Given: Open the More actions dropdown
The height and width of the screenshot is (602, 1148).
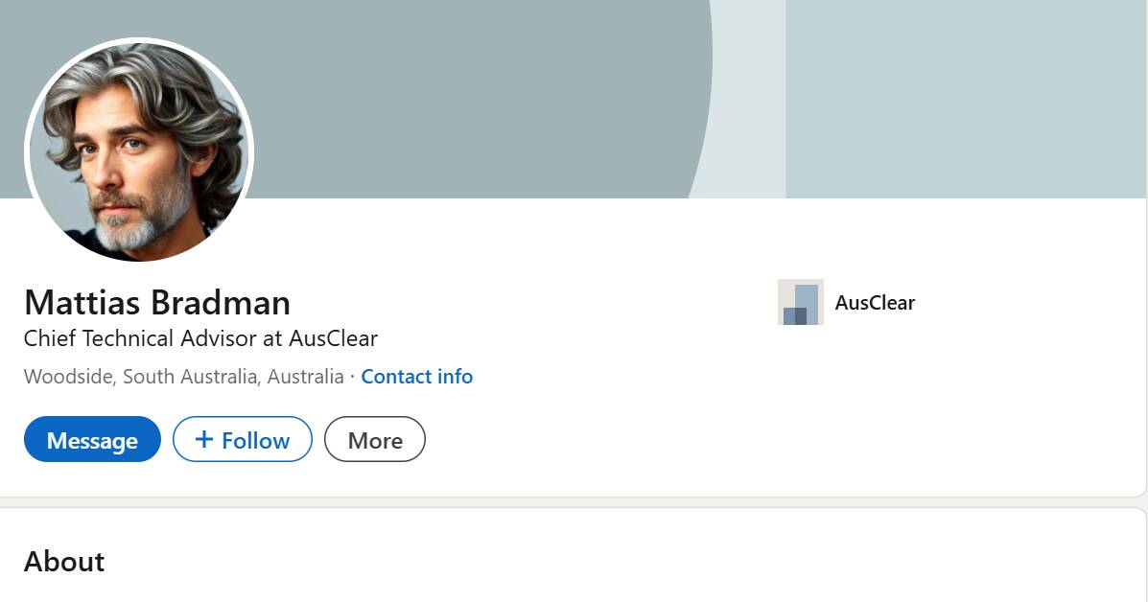Looking at the screenshot, I should click(374, 440).
